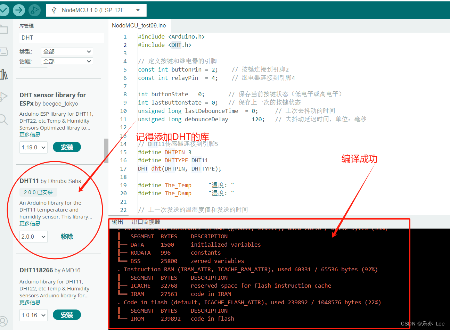Image resolution: width=450 pixels, height=330 pixels.
Task: Click code line '#include <Arduino.h>'
Action: click(171, 36)
